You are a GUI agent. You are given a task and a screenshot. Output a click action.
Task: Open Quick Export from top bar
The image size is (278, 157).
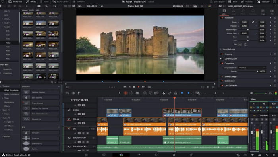(x=217, y=2)
